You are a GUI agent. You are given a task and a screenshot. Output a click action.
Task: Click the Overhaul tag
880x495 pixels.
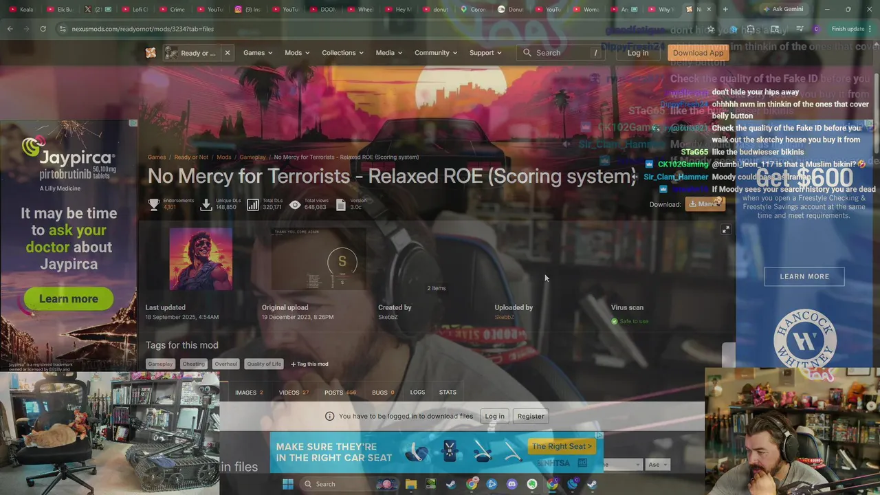225,364
